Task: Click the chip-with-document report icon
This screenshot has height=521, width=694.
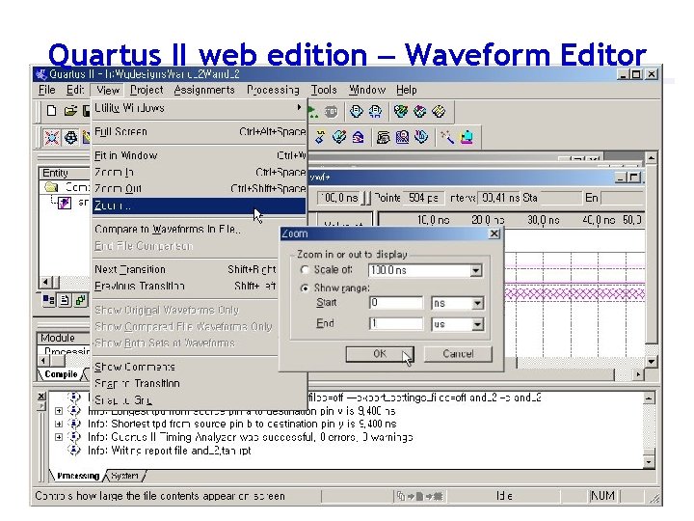Action: click(357, 111)
